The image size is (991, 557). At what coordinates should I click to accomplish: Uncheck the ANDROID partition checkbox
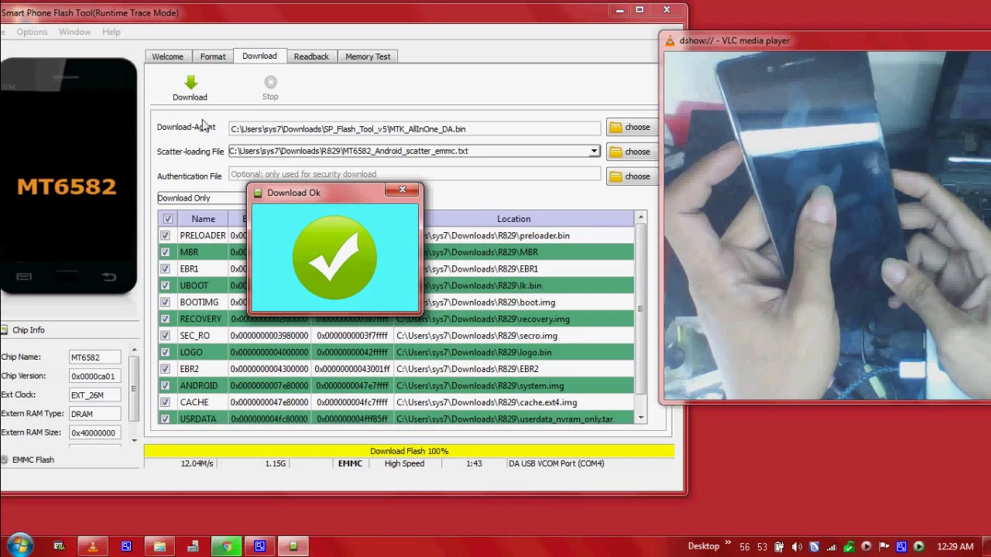tap(165, 386)
